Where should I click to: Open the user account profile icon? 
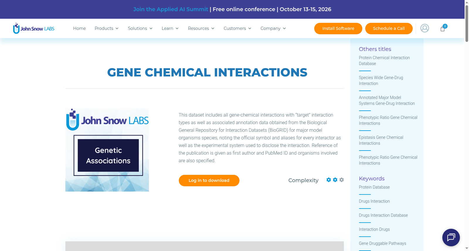point(425,28)
